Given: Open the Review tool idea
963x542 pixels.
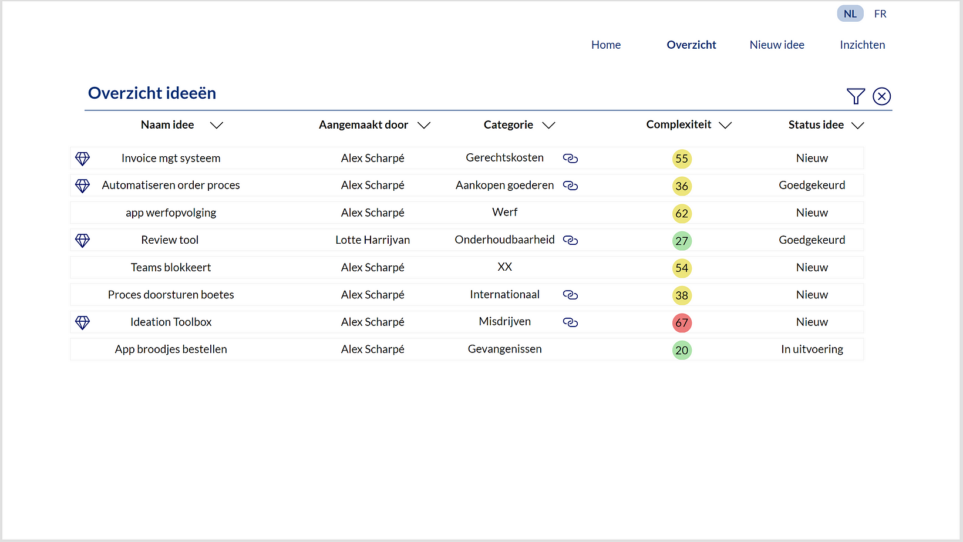Looking at the screenshot, I should click(x=170, y=240).
